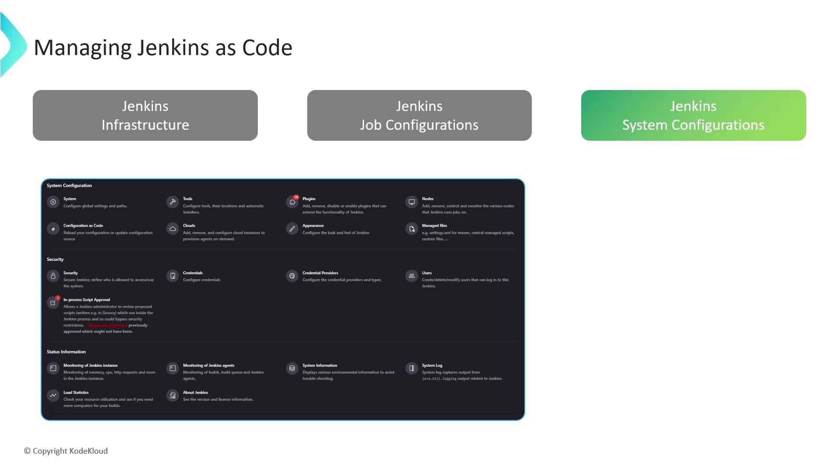The width and height of the screenshot is (839, 472).
Task: Click the Security padlock icon
Action: pyautogui.click(x=53, y=276)
